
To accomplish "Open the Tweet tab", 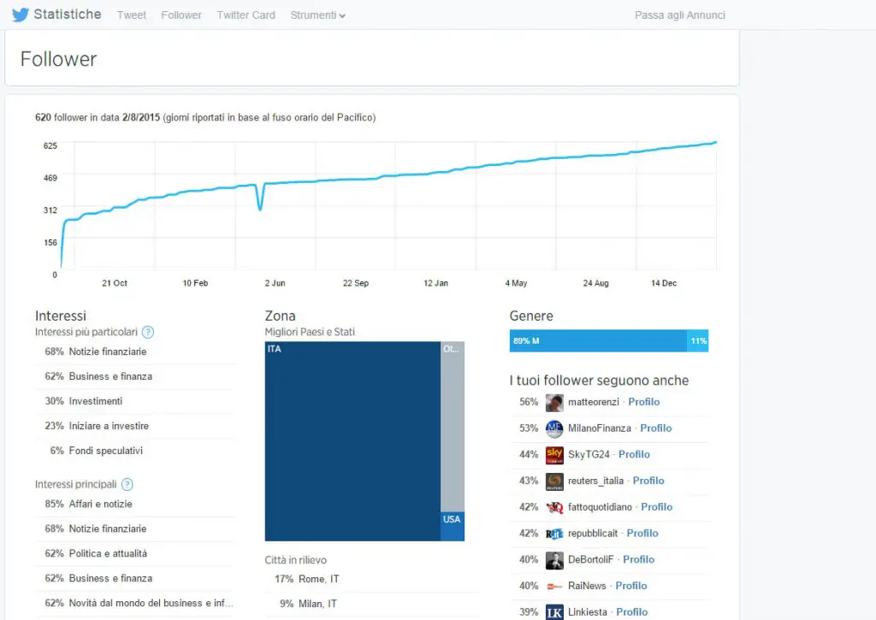I will pos(131,15).
